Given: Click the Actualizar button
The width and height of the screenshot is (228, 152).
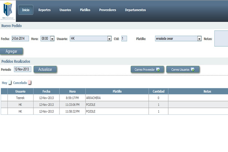Looking at the screenshot, I should (x=45, y=69).
